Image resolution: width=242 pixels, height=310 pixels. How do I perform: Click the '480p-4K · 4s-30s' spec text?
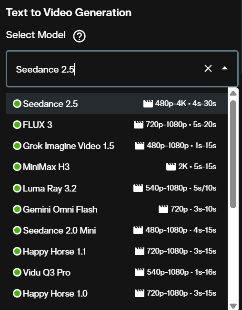click(186, 103)
